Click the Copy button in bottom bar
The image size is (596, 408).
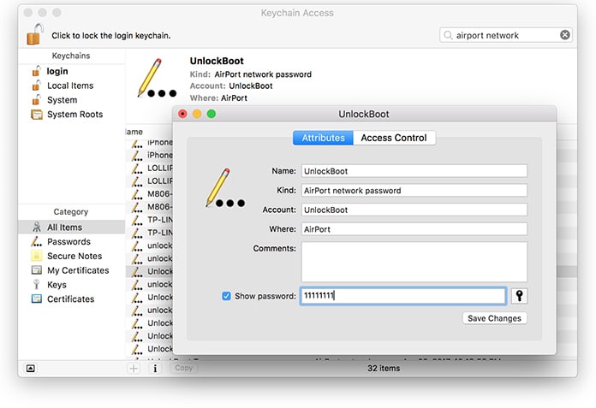(x=184, y=368)
